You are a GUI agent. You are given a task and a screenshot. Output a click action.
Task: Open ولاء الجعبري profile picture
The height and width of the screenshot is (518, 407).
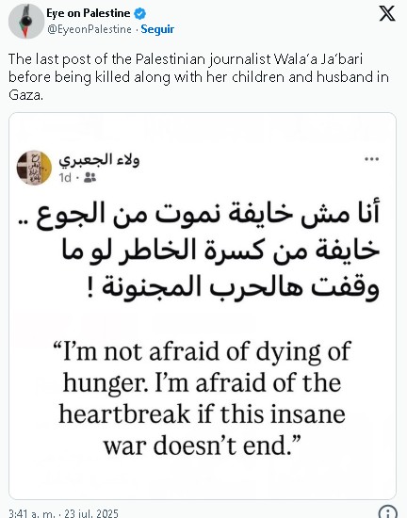click(x=34, y=168)
